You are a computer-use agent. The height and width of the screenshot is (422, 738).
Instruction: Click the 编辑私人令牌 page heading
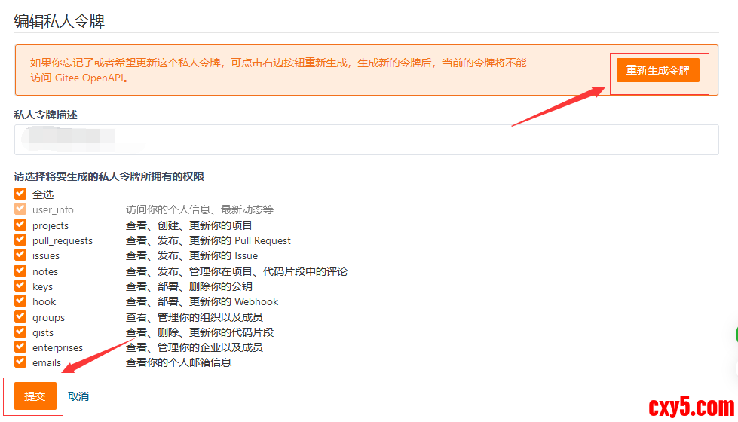(59, 21)
